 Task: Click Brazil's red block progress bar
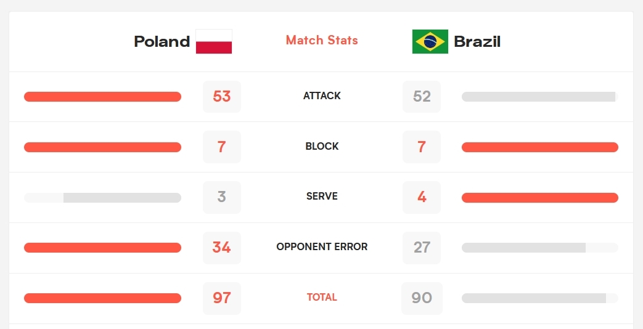[539, 147]
